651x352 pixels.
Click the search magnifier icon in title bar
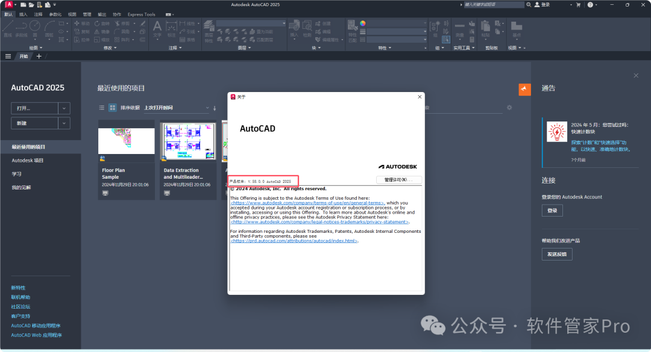click(529, 5)
